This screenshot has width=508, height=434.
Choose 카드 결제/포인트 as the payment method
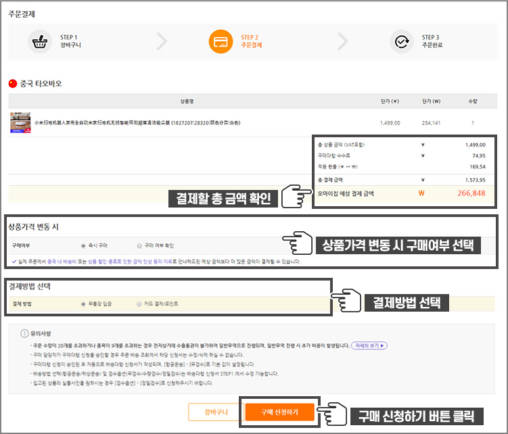pos(139,304)
